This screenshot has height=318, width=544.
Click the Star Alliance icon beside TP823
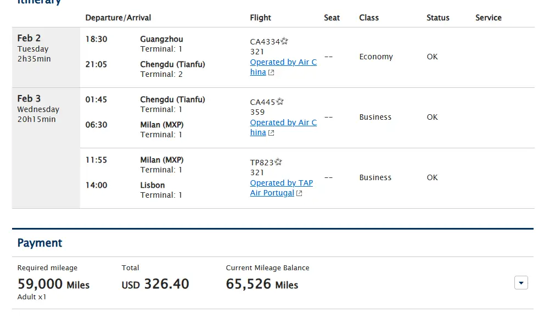click(278, 162)
